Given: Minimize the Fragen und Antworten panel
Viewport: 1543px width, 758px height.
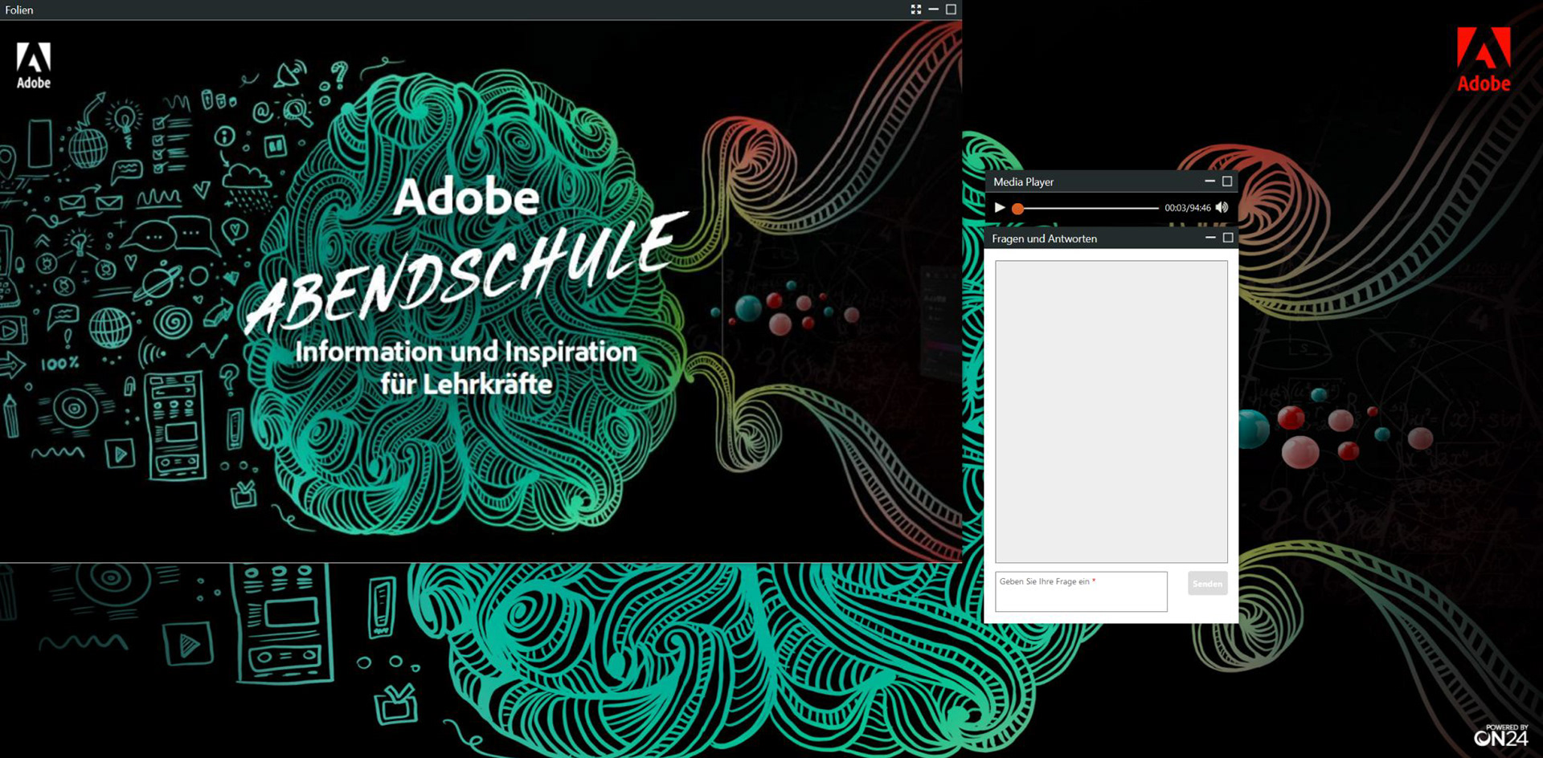Looking at the screenshot, I should (1210, 238).
